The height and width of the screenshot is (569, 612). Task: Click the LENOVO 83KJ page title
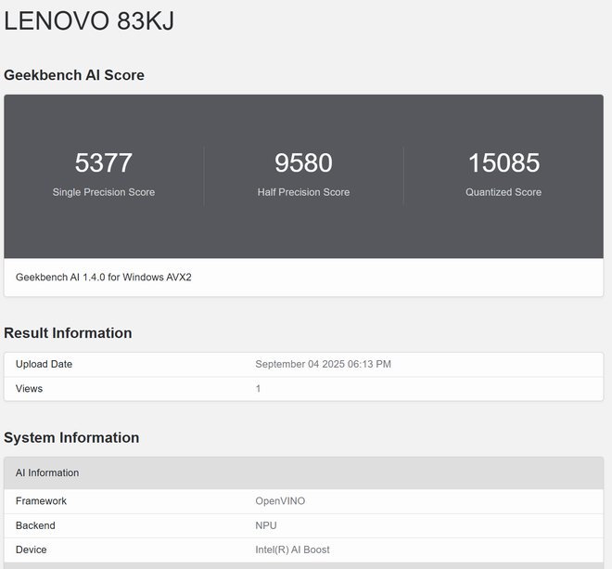[89, 22]
